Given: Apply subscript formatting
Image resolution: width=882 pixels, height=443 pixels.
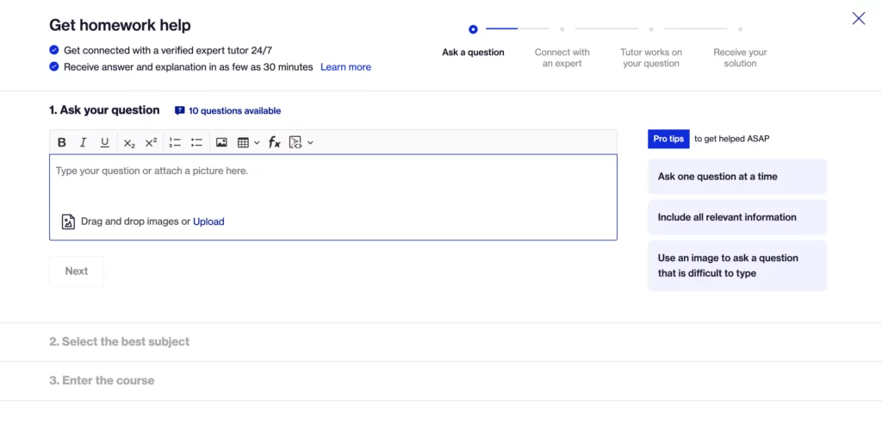Looking at the screenshot, I should point(129,143).
